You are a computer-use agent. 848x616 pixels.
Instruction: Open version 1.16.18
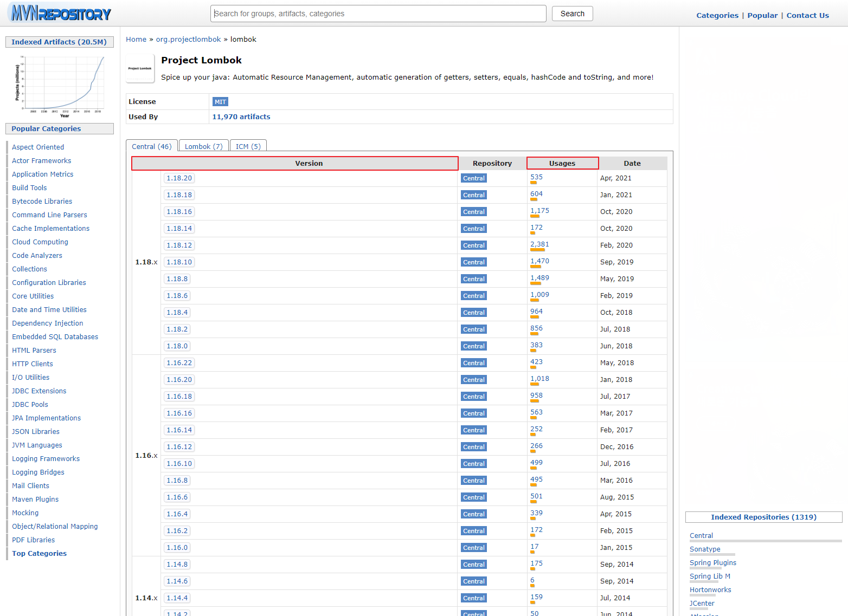[x=179, y=397]
